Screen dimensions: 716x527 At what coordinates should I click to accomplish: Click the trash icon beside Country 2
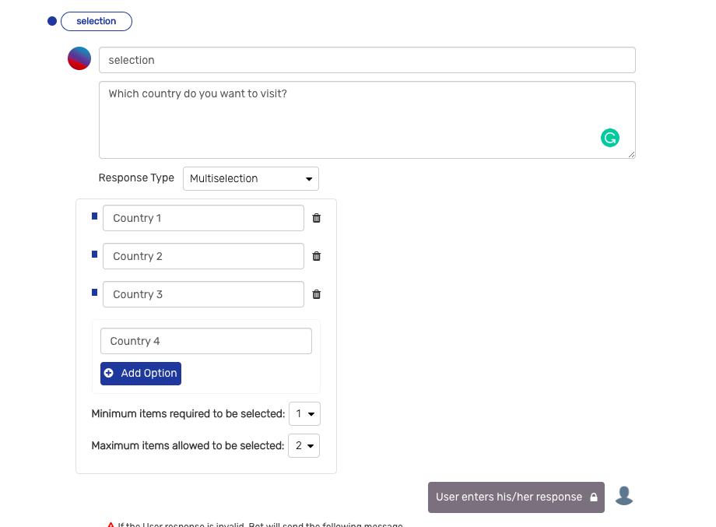click(x=316, y=256)
